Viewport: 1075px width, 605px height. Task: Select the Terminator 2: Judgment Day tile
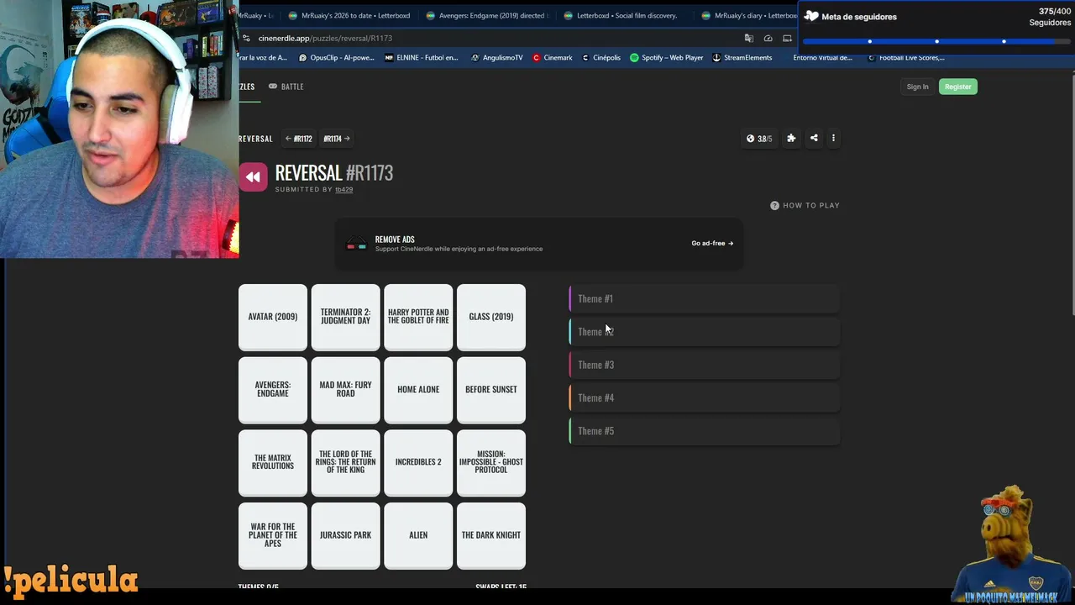345,317
